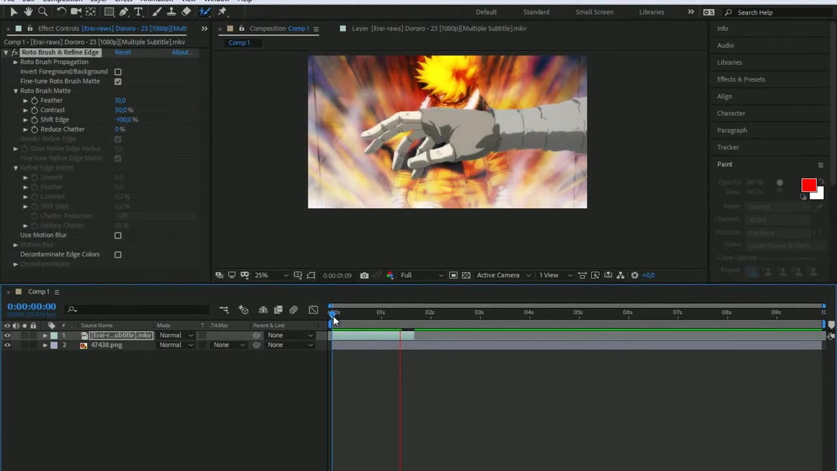Select the Hand tool
This screenshot has width=837, height=471.
pos(28,12)
